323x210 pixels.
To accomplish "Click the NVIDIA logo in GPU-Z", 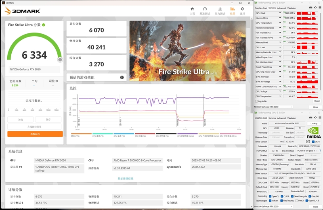I will click(x=314, y=133).
